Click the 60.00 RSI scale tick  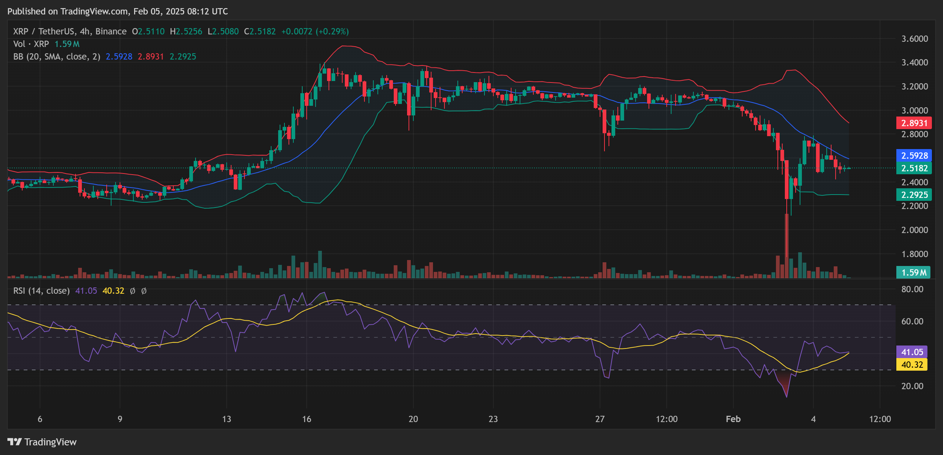(x=912, y=321)
